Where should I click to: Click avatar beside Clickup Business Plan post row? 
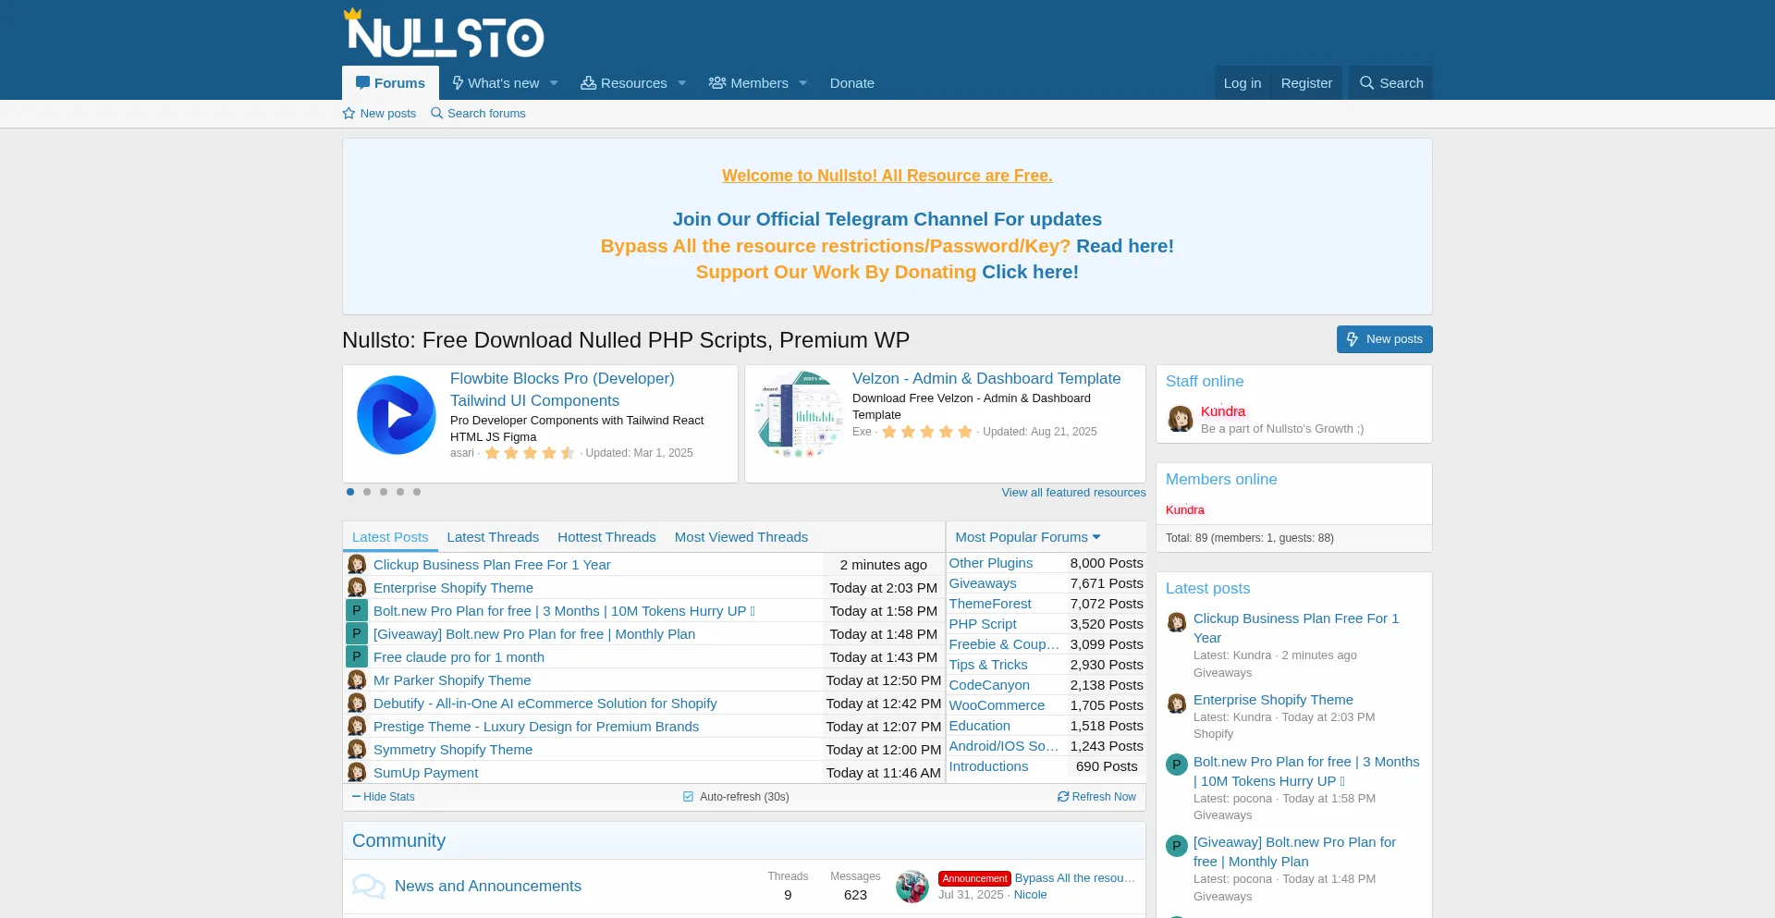tap(357, 564)
